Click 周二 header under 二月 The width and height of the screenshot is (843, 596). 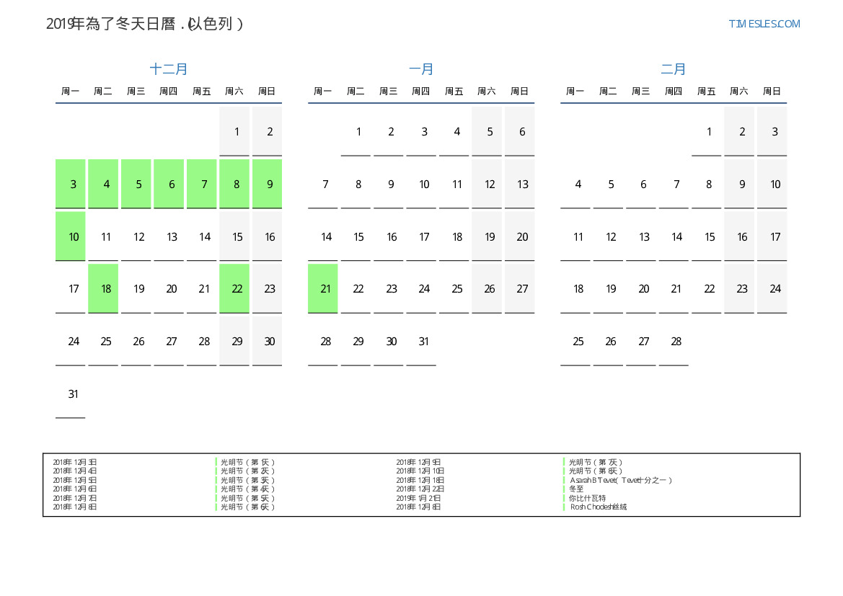[608, 92]
